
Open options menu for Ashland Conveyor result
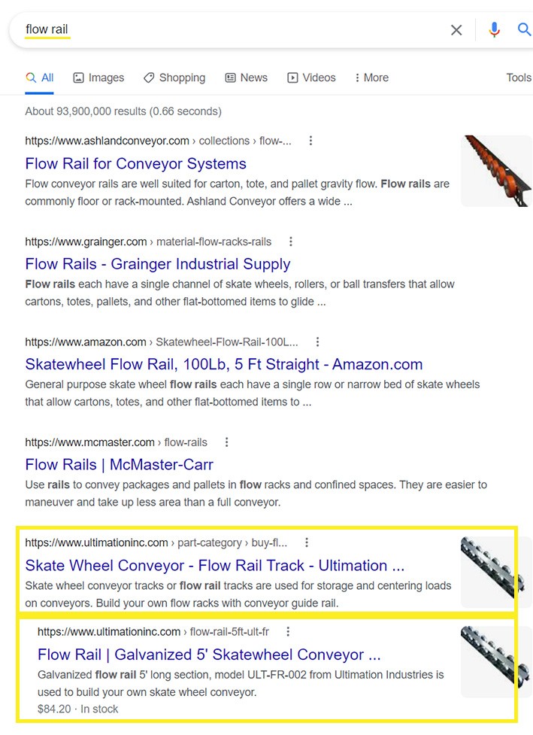pyautogui.click(x=310, y=141)
